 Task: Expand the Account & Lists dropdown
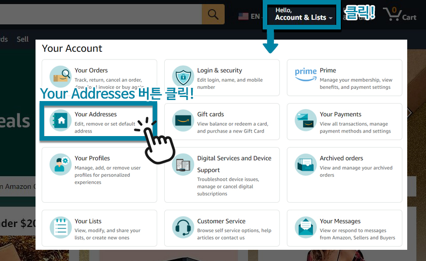(304, 14)
